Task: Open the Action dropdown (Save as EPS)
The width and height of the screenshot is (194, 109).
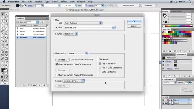Action: [x=90, y=28]
